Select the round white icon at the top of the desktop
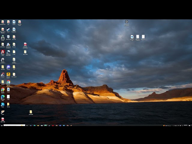 click(127, 23)
